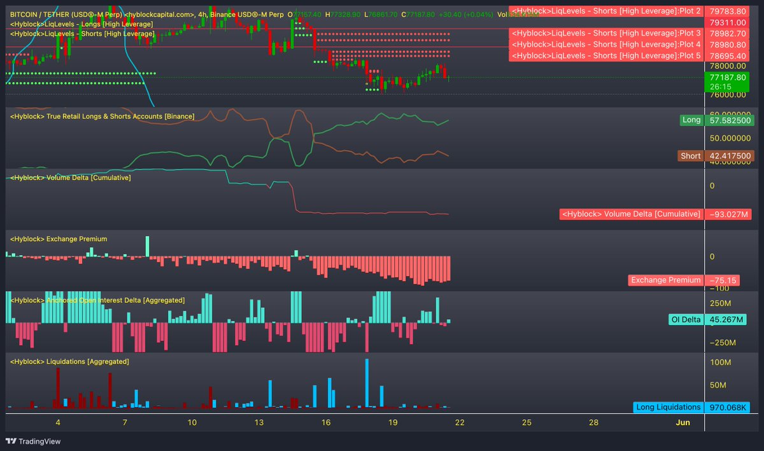Click the Shorts Plot 4 price label
The height and width of the screenshot is (451, 764).
606,45
